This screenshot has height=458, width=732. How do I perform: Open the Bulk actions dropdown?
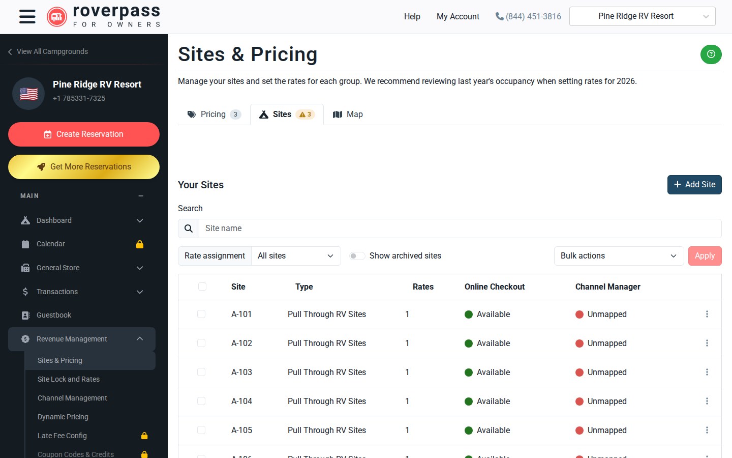point(619,256)
